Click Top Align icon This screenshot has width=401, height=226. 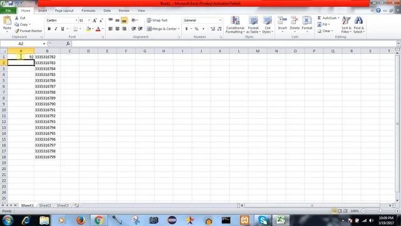pos(110,20)
